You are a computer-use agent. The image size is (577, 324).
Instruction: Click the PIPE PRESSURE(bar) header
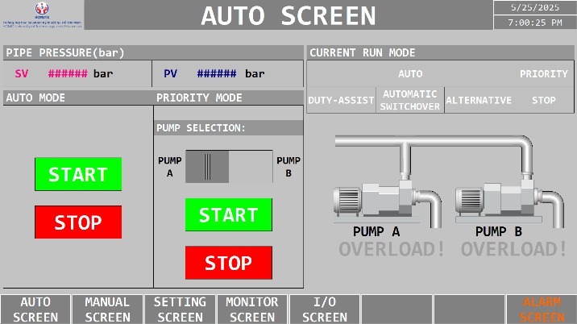(x=153, y=52)
